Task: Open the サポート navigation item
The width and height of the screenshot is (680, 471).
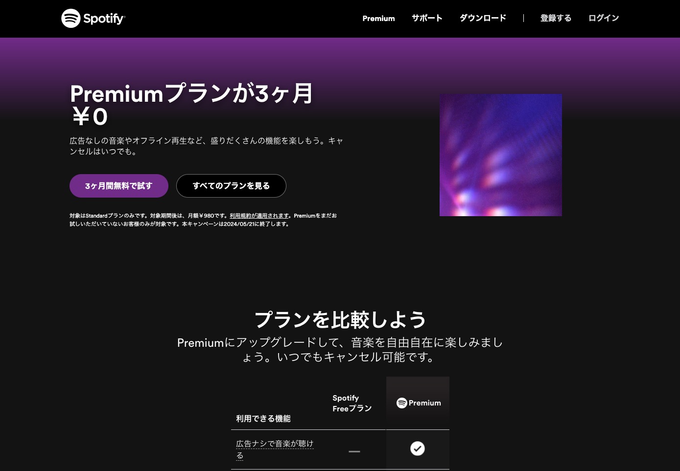Action: click(426, 18)
